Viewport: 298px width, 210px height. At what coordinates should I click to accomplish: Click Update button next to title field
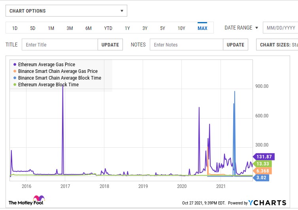tap(110, 45)
